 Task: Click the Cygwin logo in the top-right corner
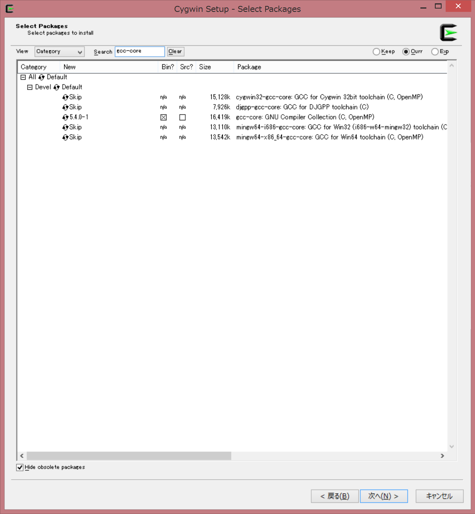pos(448,32)
